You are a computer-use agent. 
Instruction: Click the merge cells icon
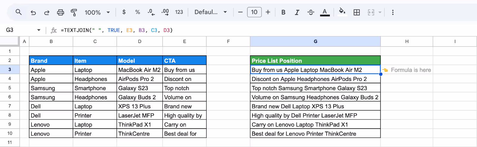click(x=371, y=12)
